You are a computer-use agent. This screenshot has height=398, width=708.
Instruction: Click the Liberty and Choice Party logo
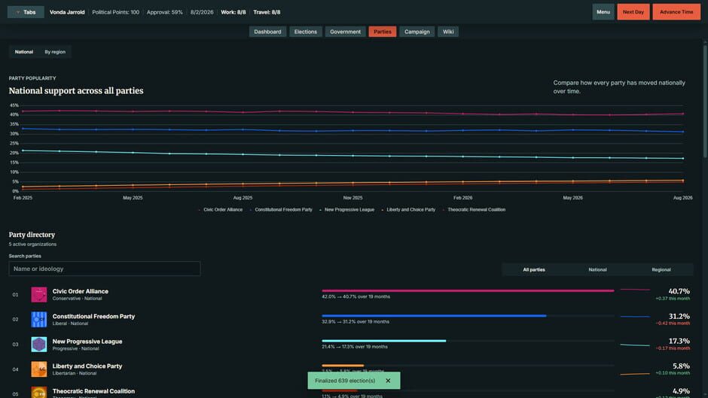[x=39, y=369]
